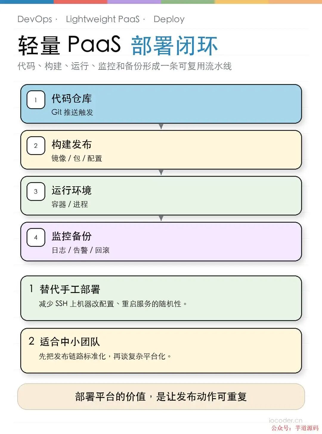
Task: Click the 公众号 芋道源码 red text
Action: 295,428
